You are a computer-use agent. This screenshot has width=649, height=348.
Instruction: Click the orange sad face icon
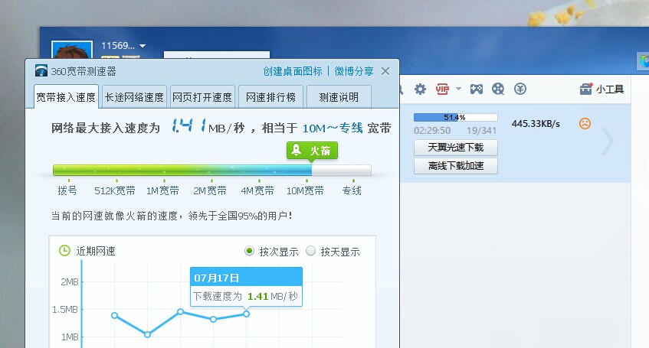[585, 123]
